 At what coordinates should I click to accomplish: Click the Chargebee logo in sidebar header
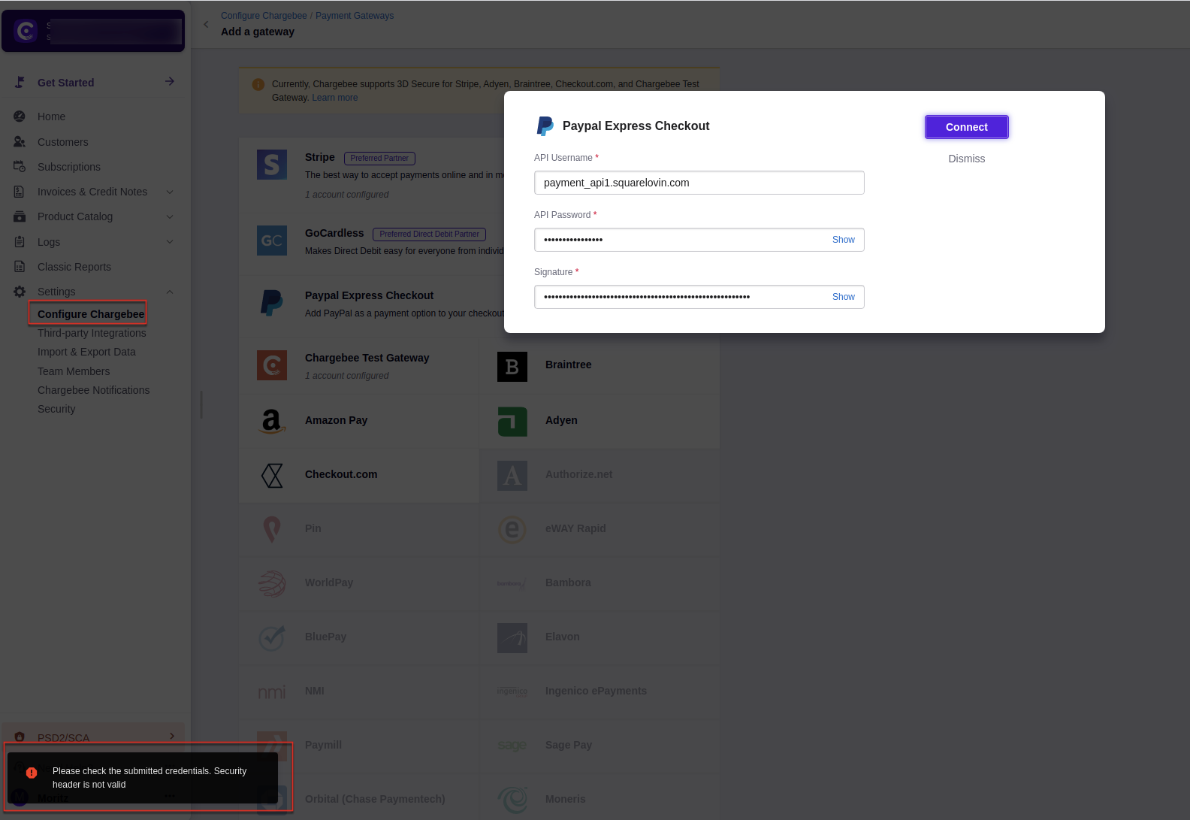click(x=26, y=31)
